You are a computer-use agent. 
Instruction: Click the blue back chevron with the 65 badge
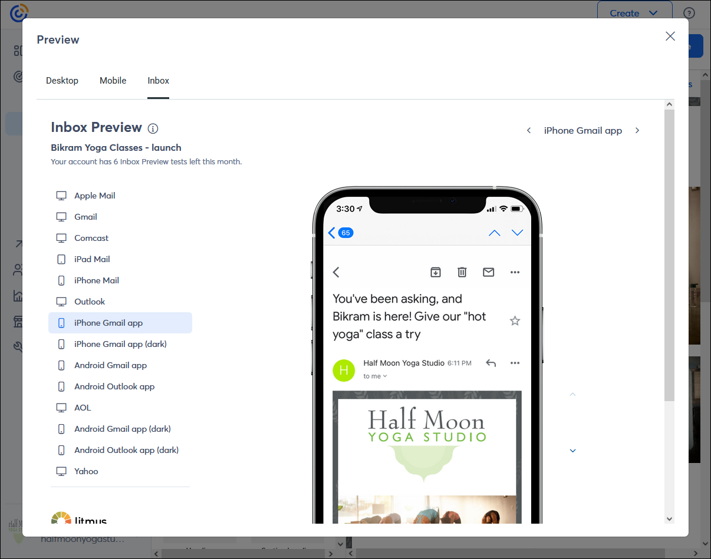point(341,233)
